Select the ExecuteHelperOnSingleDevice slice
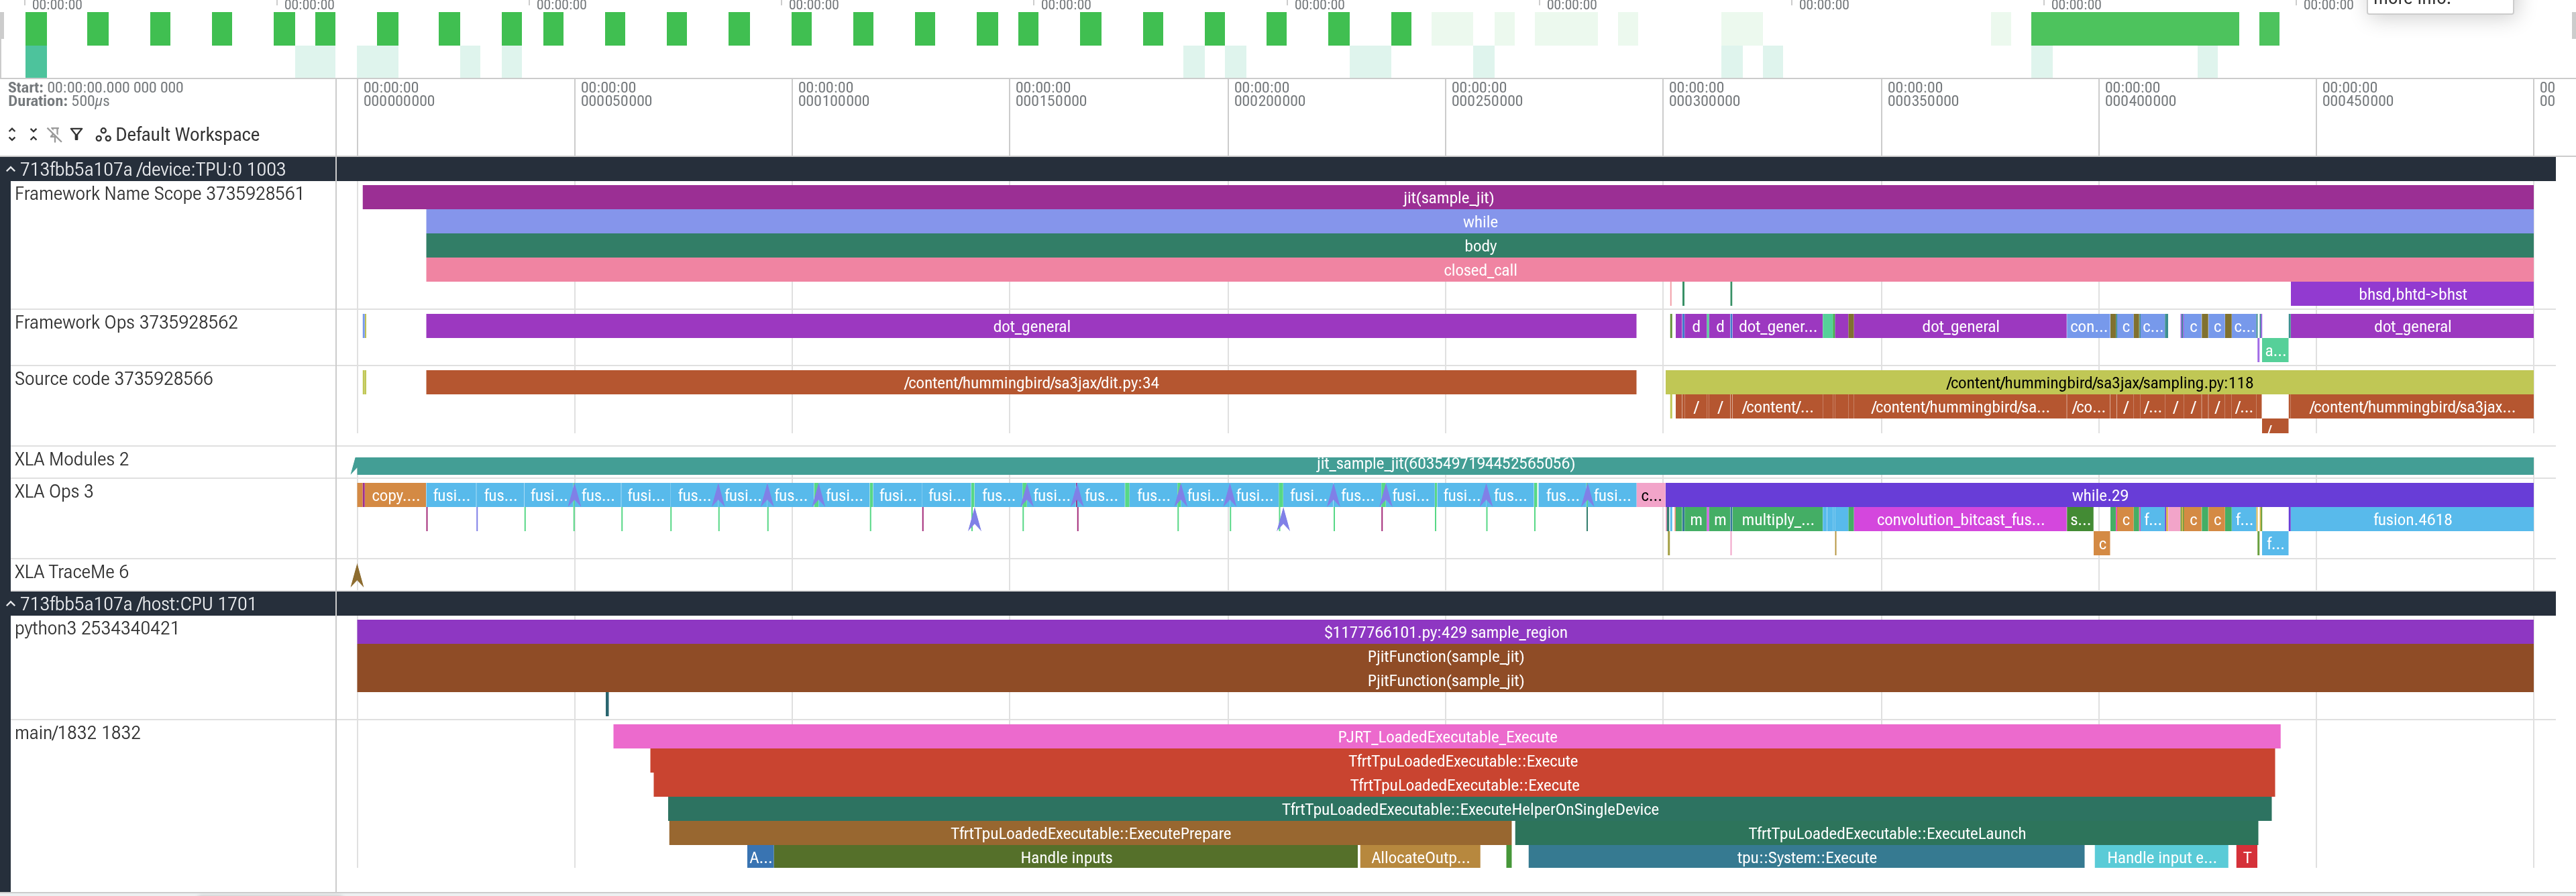The width and height of the screenshot is (2576, 896). [x=1469, y=809]
